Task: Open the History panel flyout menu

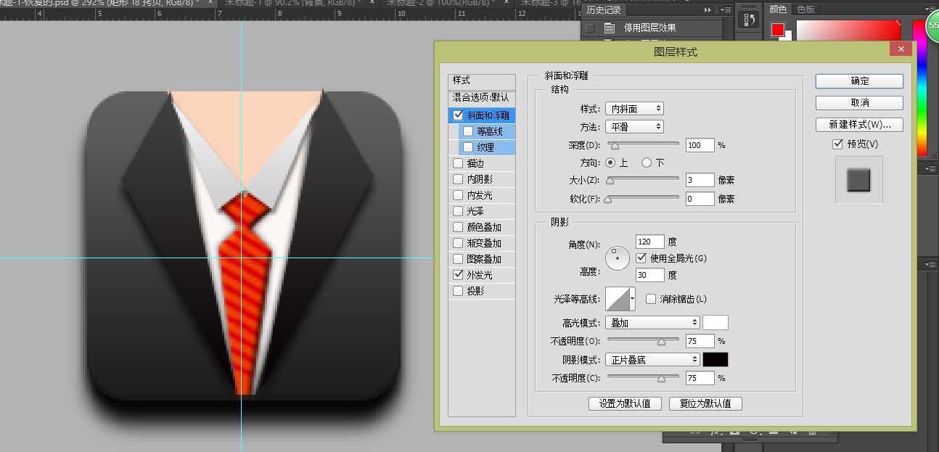Action: tap(725, 10)
